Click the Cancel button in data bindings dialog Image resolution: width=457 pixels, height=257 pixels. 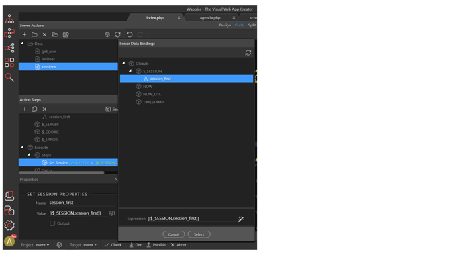coord(174,234)
